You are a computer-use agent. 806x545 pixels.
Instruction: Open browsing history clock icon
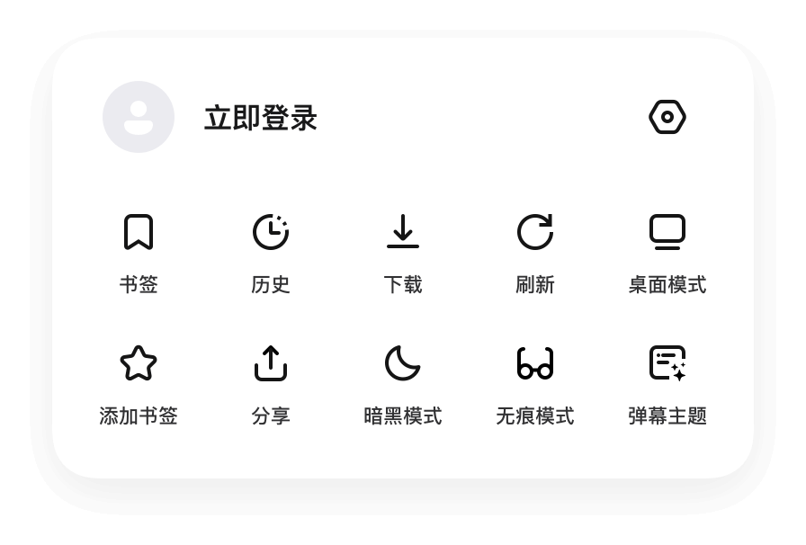click(271, 232)
